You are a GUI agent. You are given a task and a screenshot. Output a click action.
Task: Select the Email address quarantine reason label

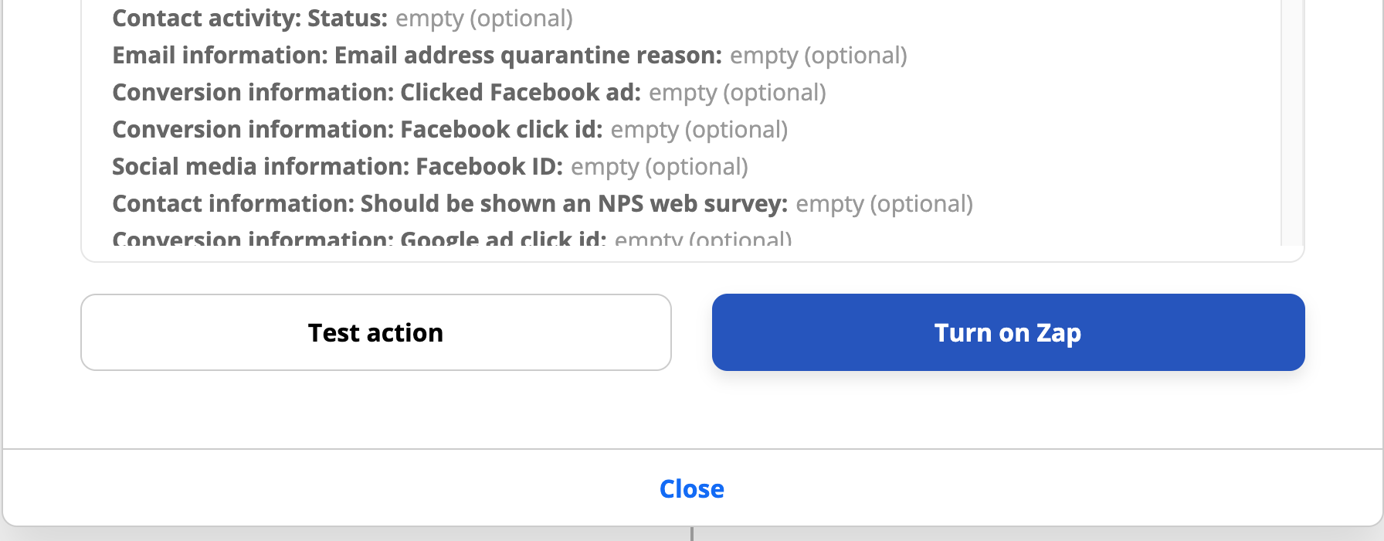pos(417,56)
